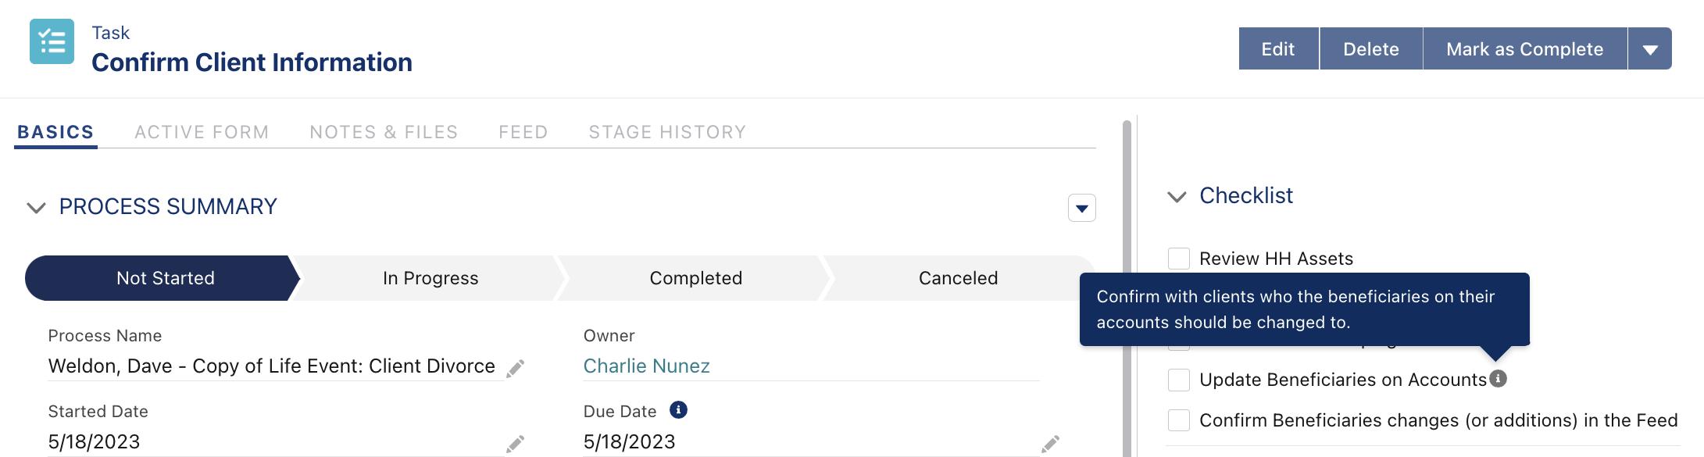Click the Due Date info icon
Image resolution: width=1704 pixels, height=457 pixels.
click(x=678, y=410)
